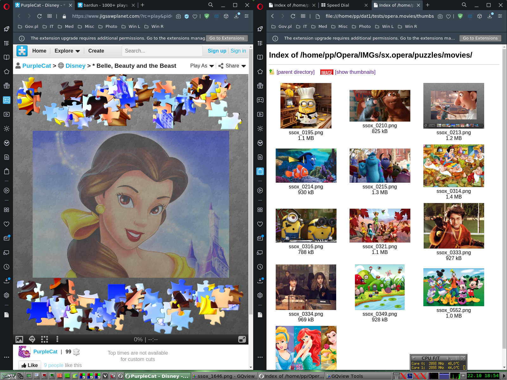Click Go to Extensions in the left window

click(227, 38)
